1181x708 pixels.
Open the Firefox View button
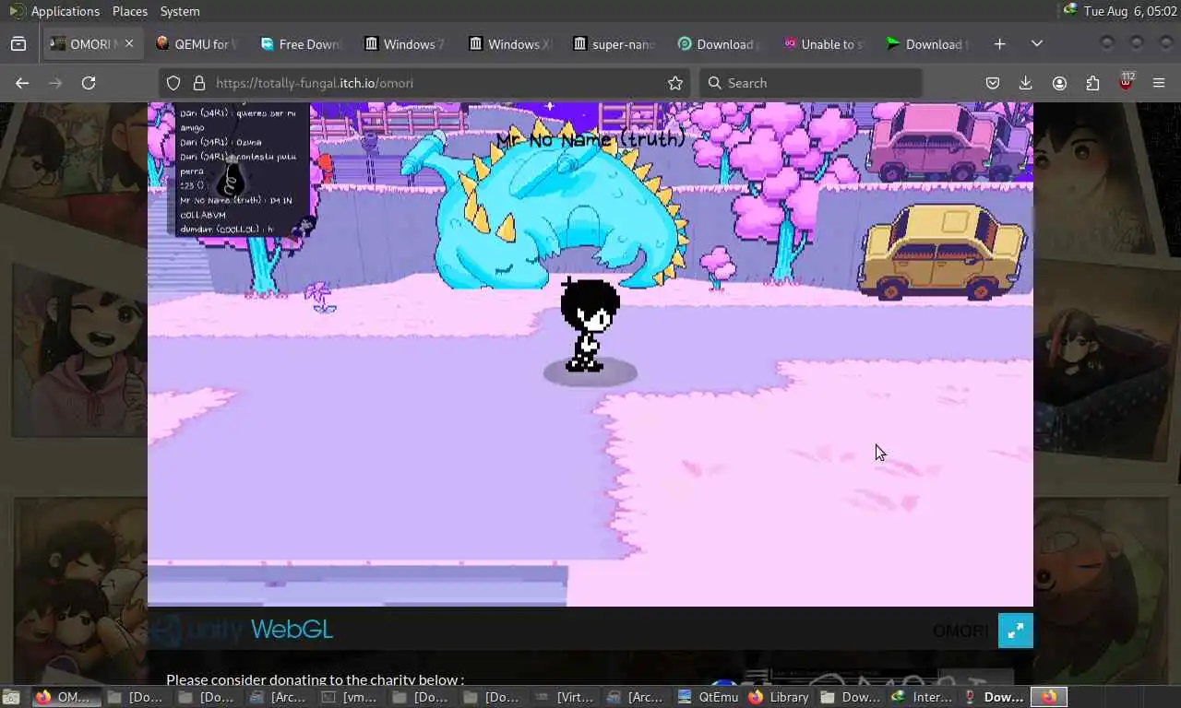[x=18, y=43]
